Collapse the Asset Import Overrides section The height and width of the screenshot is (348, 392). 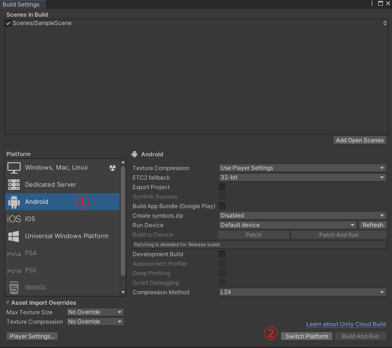8,303
